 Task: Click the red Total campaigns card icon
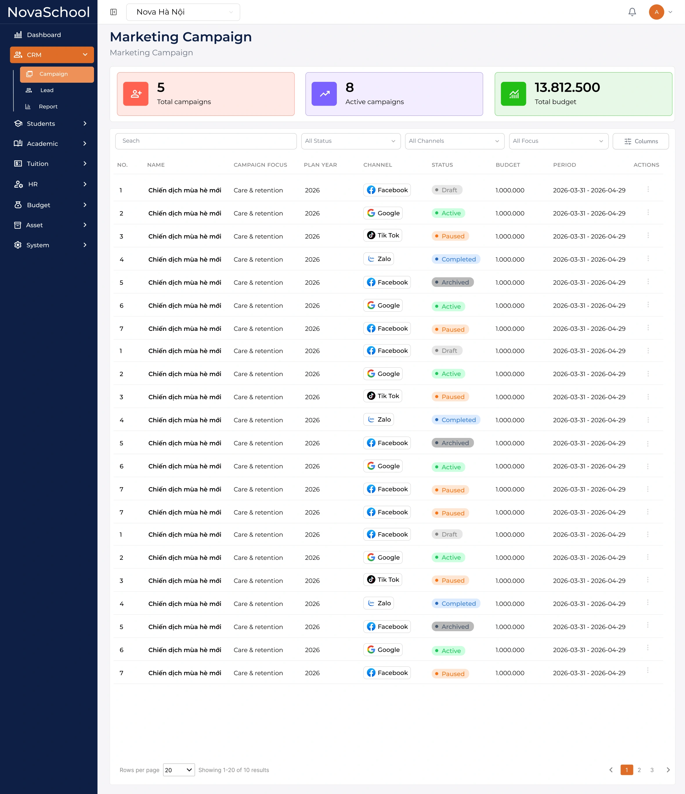tap(135, 94)
